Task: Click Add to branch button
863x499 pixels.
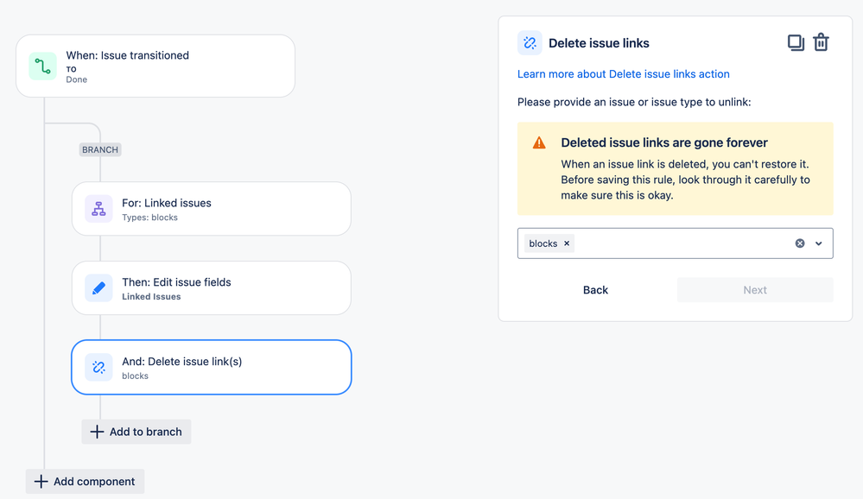Action: pyautogui.click(x=136, y=432)
